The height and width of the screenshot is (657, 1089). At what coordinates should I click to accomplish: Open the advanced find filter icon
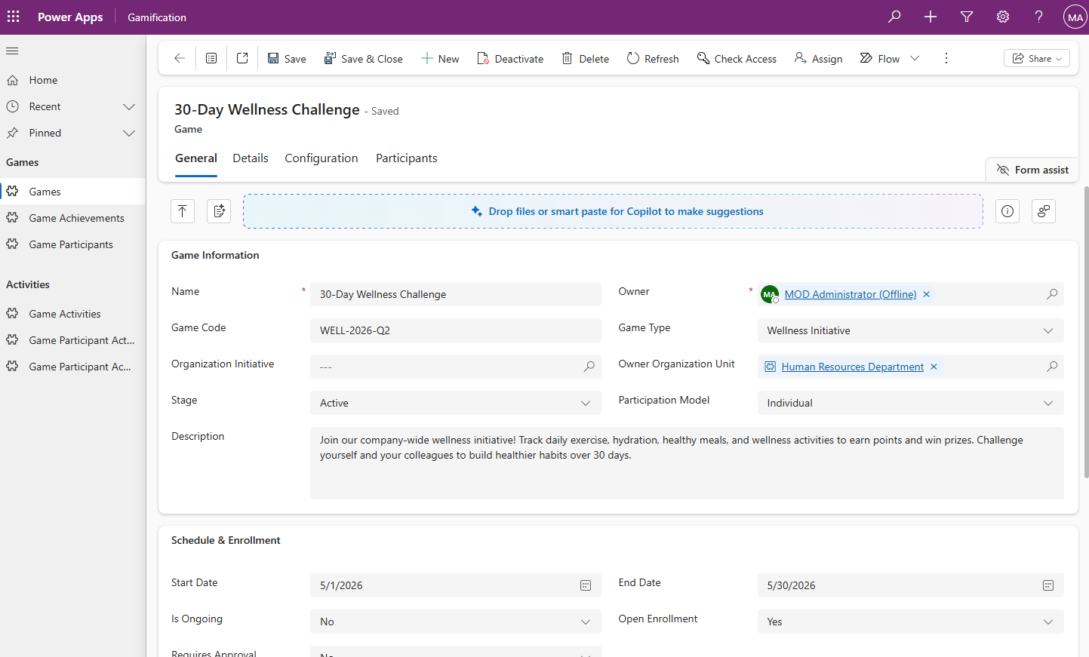[967, 17]
